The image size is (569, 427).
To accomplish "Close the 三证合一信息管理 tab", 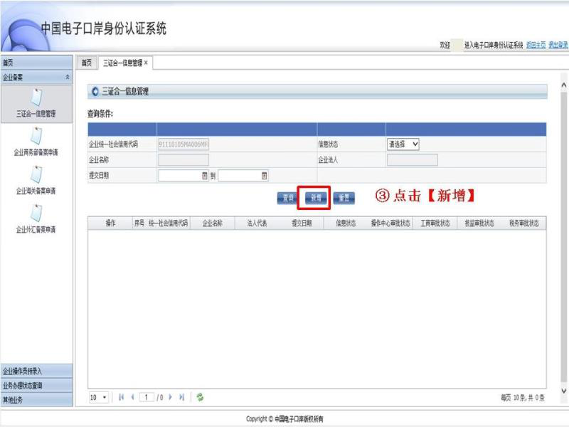I will [147, 63].
